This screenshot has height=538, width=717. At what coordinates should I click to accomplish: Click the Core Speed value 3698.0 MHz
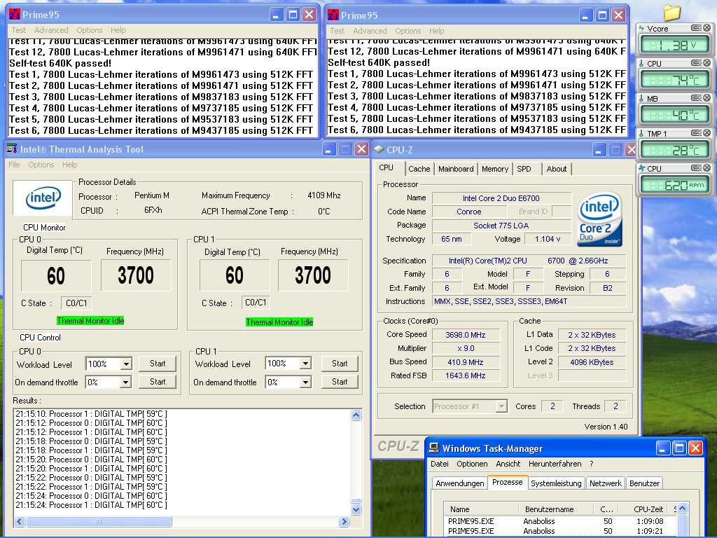(466, 335)
